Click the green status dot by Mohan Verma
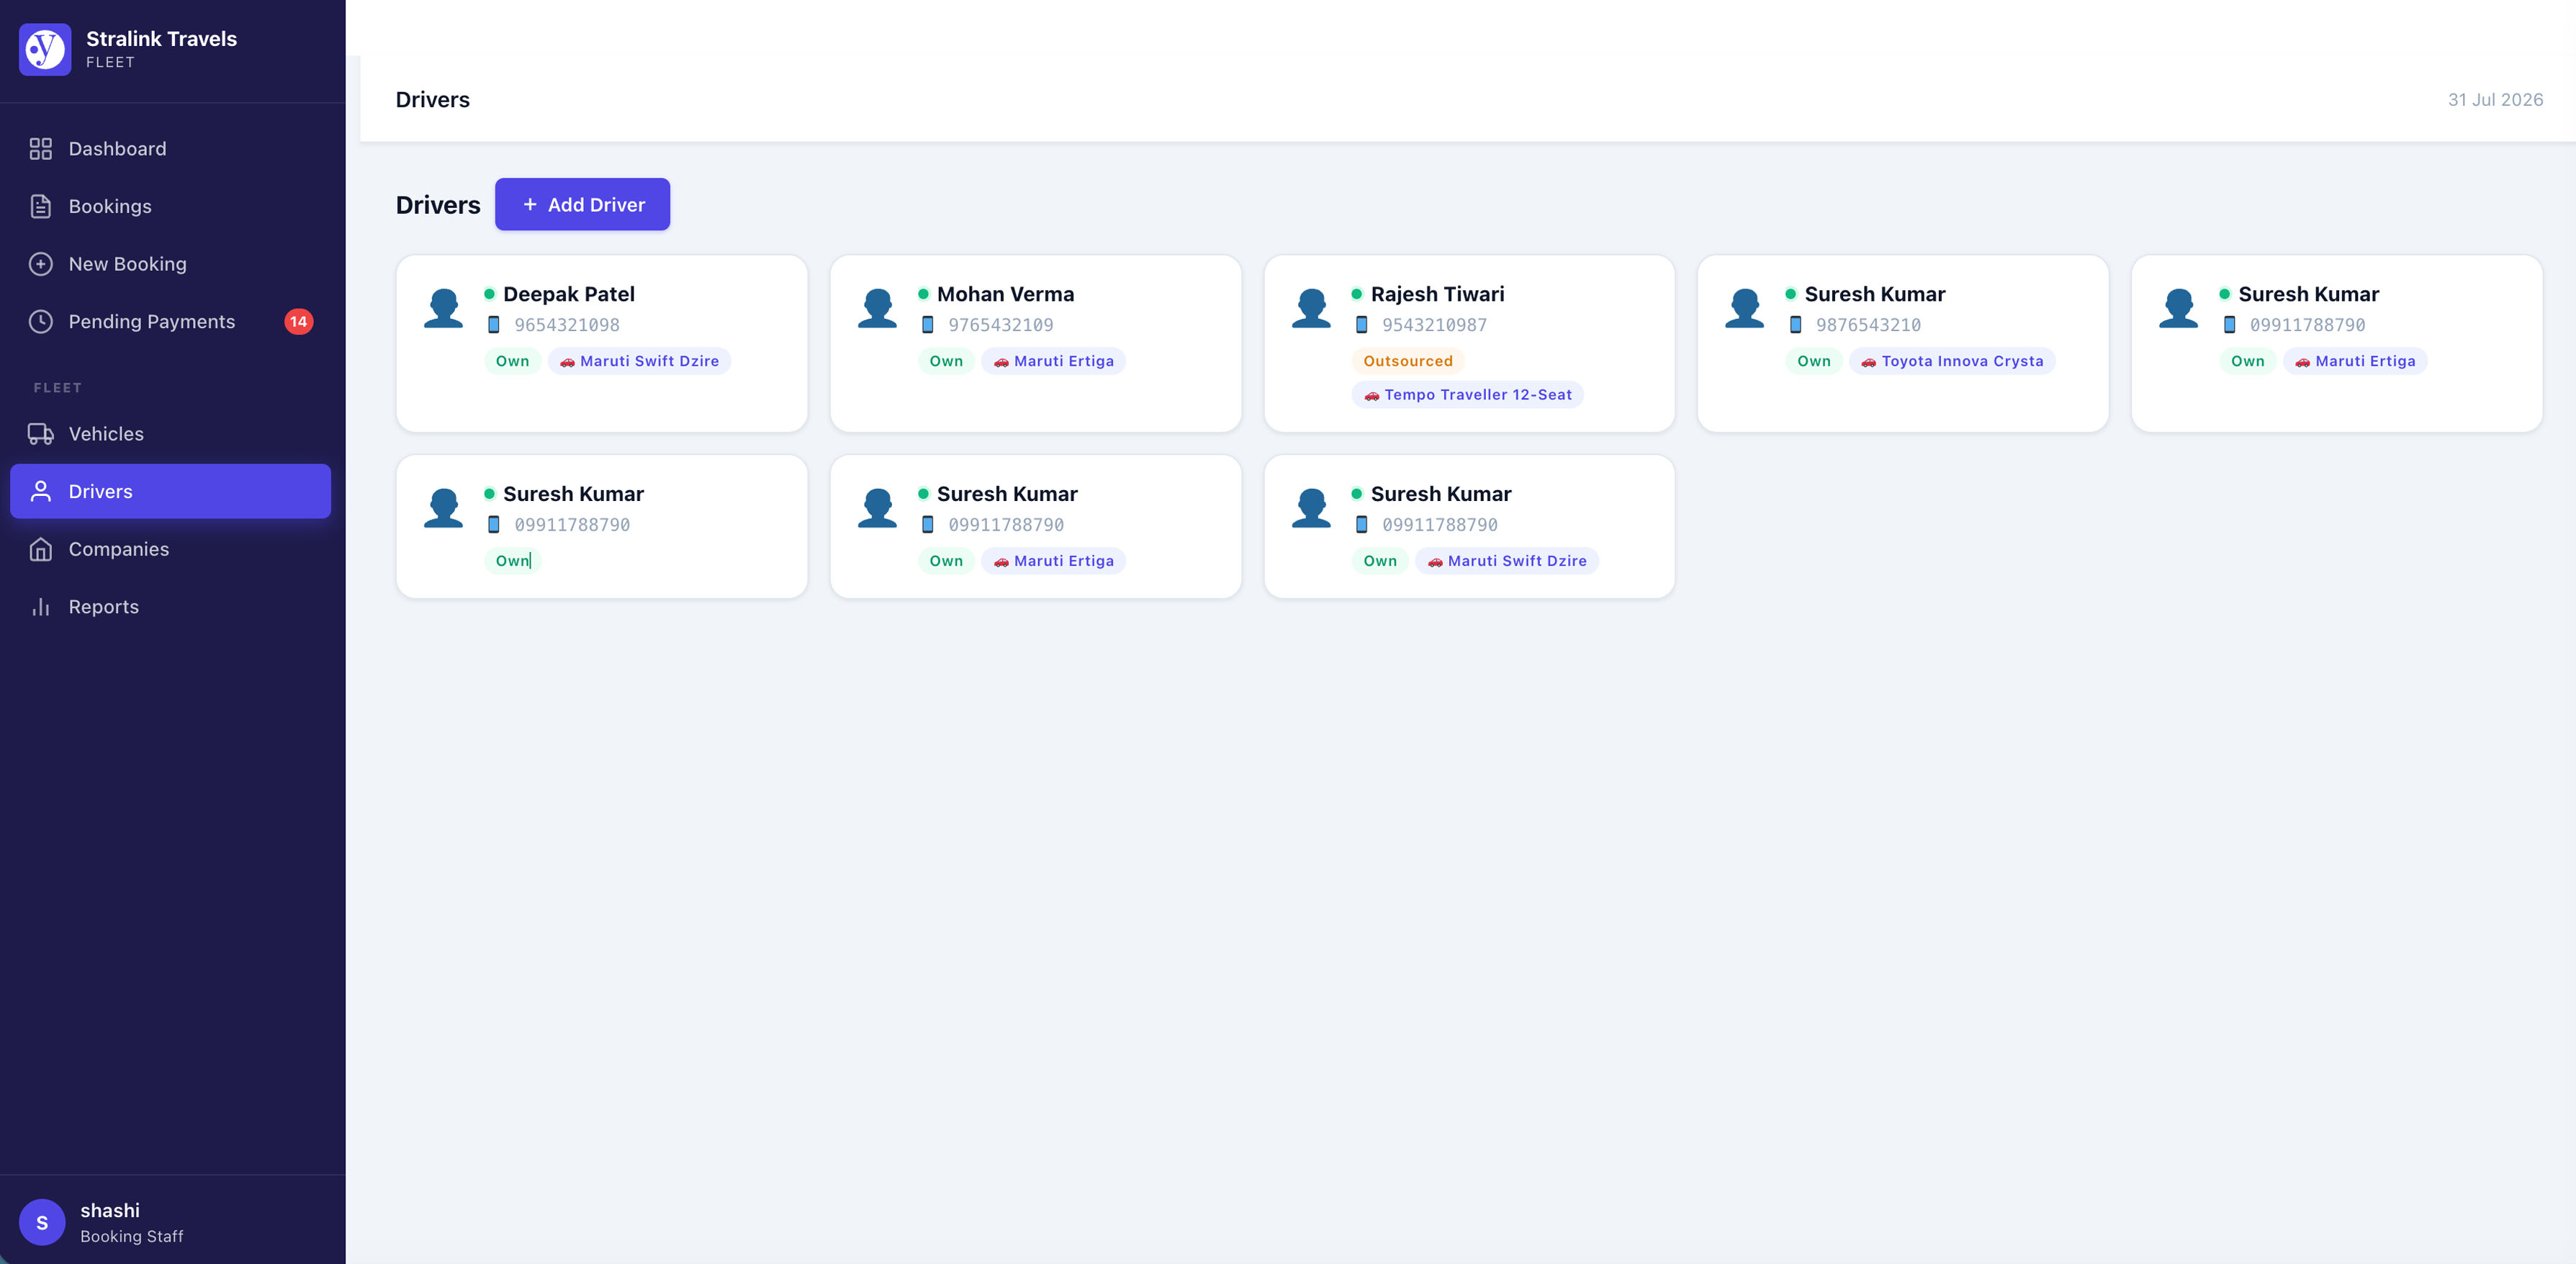Image resolution: width=2576 pixels, height=1264 pixels. [x=923, y=294]
